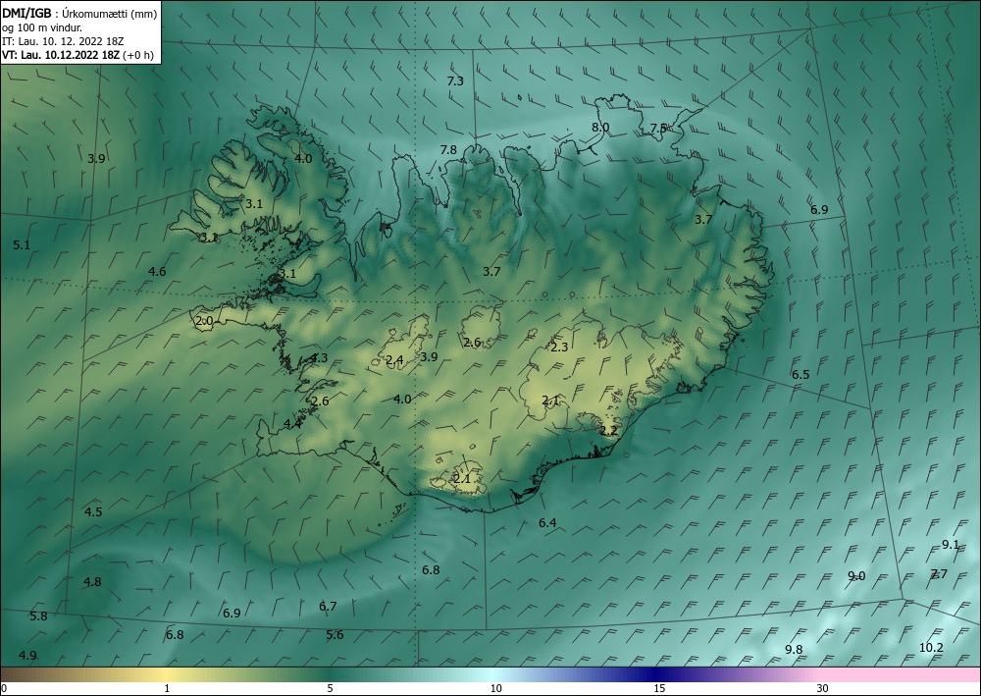Click the 4.3 value on the map

319,358
